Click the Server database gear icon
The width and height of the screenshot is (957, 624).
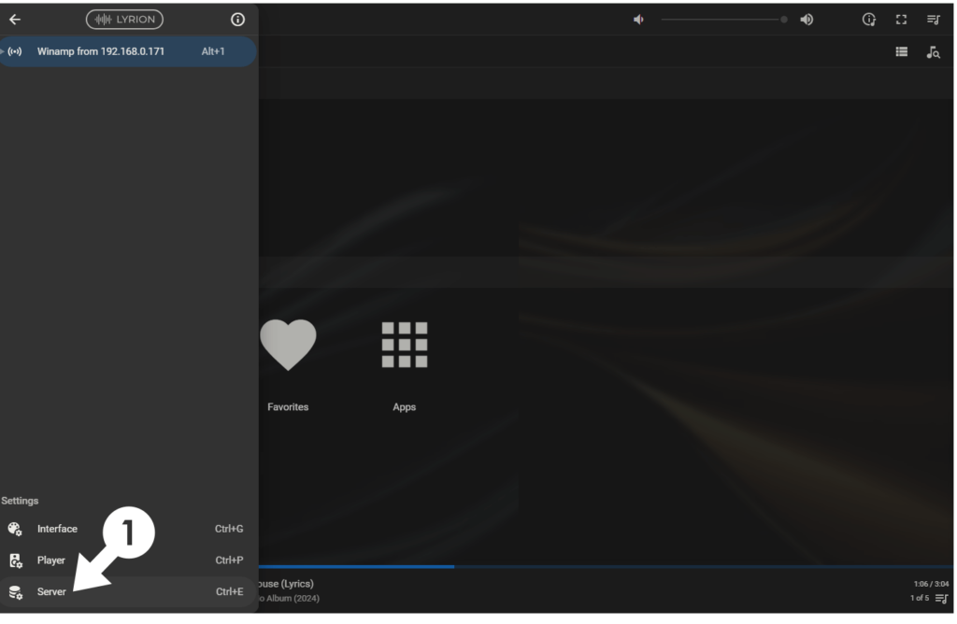click(15, 592)
